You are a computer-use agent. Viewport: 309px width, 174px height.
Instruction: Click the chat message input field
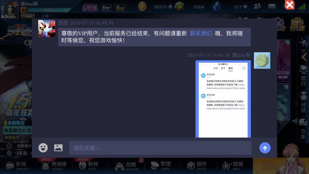coord(160,148)
